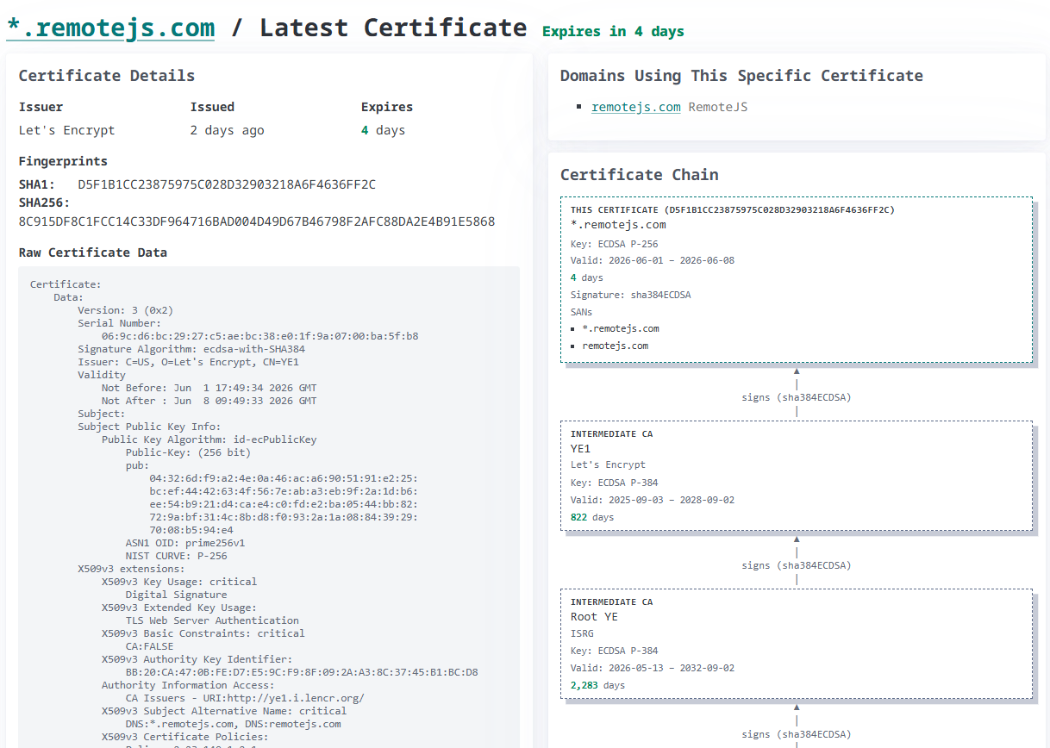Click 'Signature: sha384ECDSA' in first chain card

click(631, 295)
